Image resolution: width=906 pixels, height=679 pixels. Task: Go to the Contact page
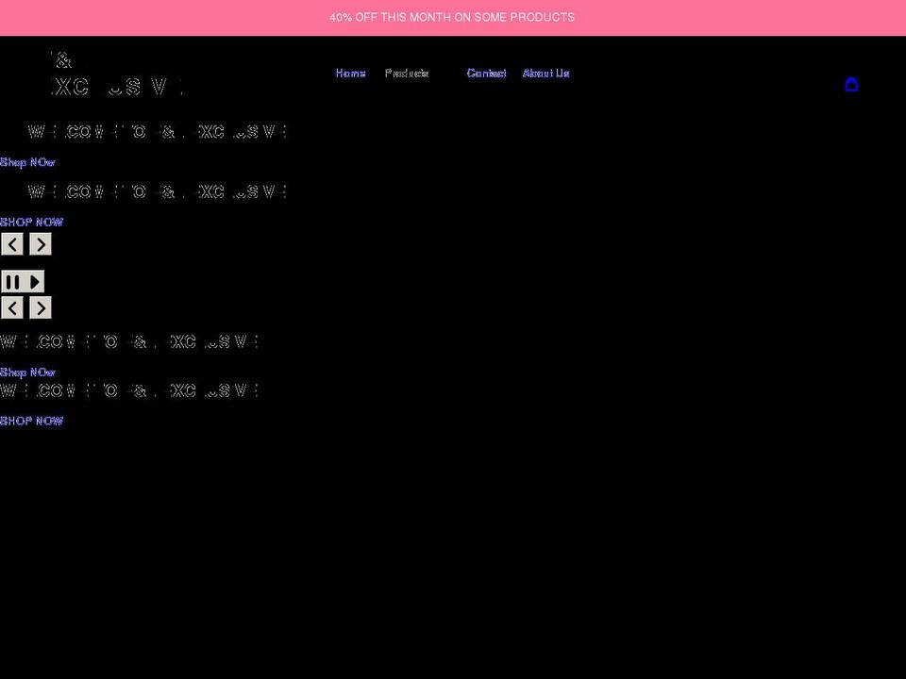[x=487, y=74]
